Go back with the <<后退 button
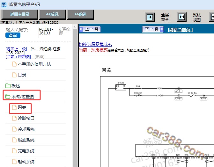This screenshot has width=214, height=167. click(x=53, y=14)
